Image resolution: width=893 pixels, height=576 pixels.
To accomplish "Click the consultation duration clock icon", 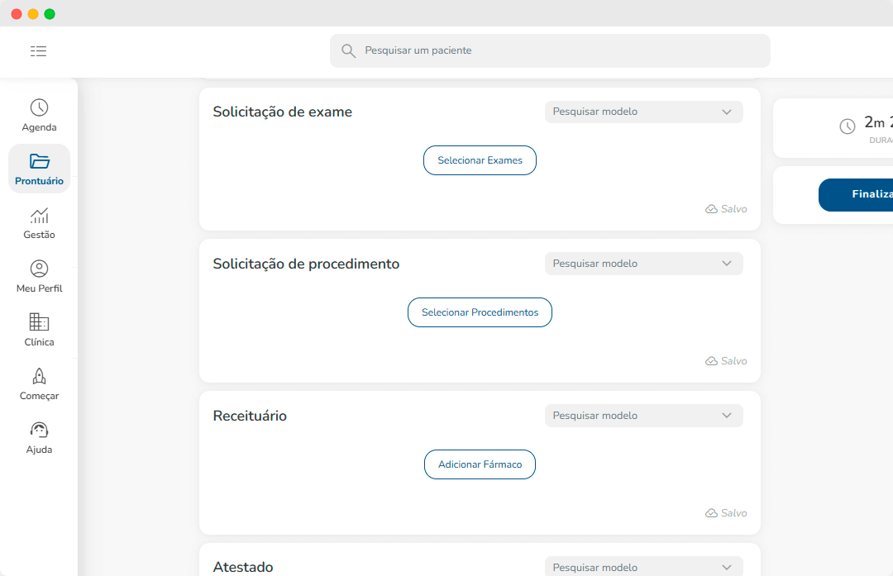I will 848,126.
